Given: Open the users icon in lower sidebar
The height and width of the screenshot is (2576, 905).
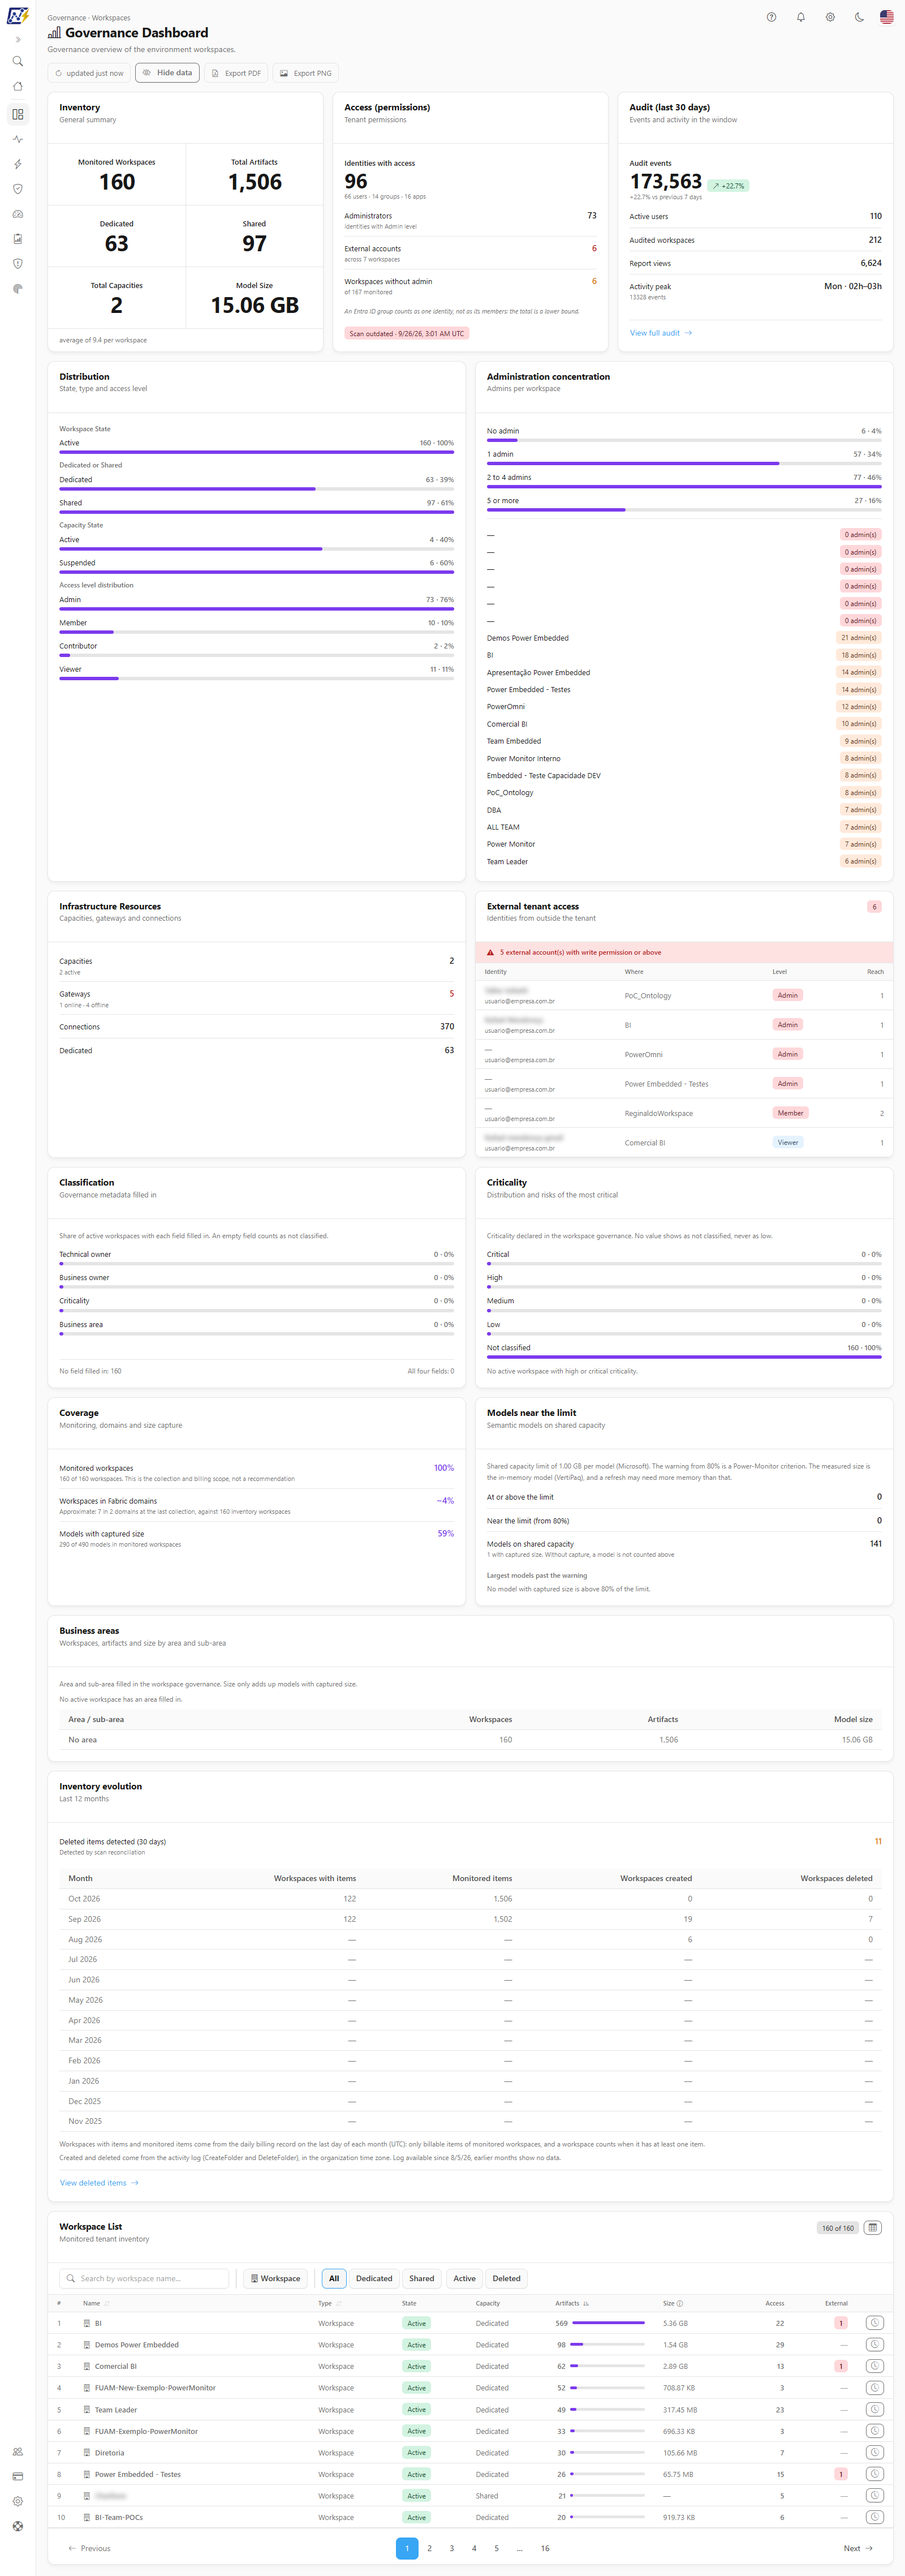Looking at the screenshot, I should click(x=17, y=2451).
